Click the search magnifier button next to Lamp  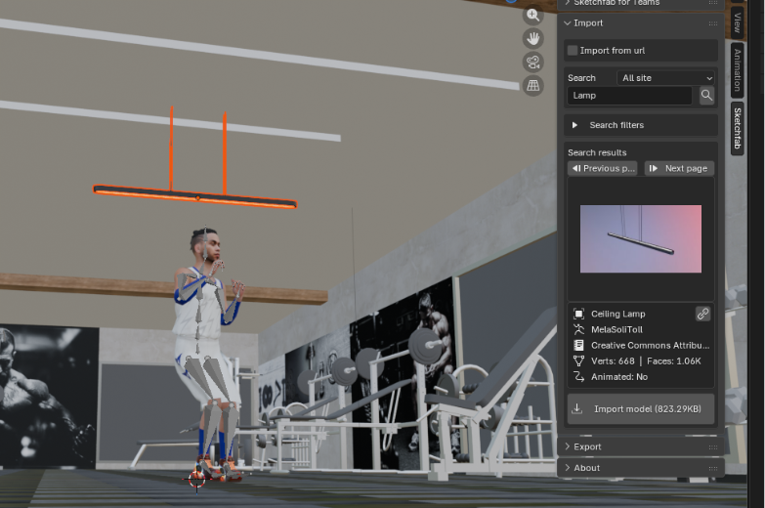pos(706,95)
